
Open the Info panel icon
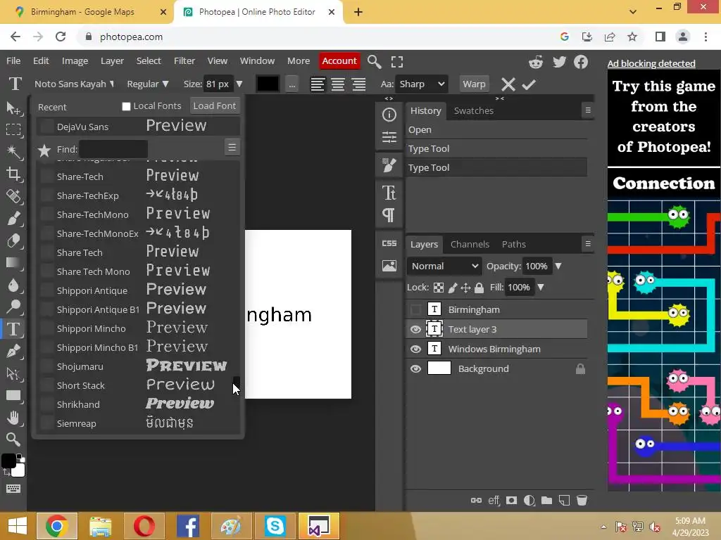pyautogui.click(x=389, y=115)
